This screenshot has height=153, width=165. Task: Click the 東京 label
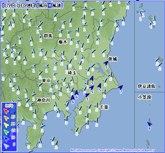pos(46,80)
